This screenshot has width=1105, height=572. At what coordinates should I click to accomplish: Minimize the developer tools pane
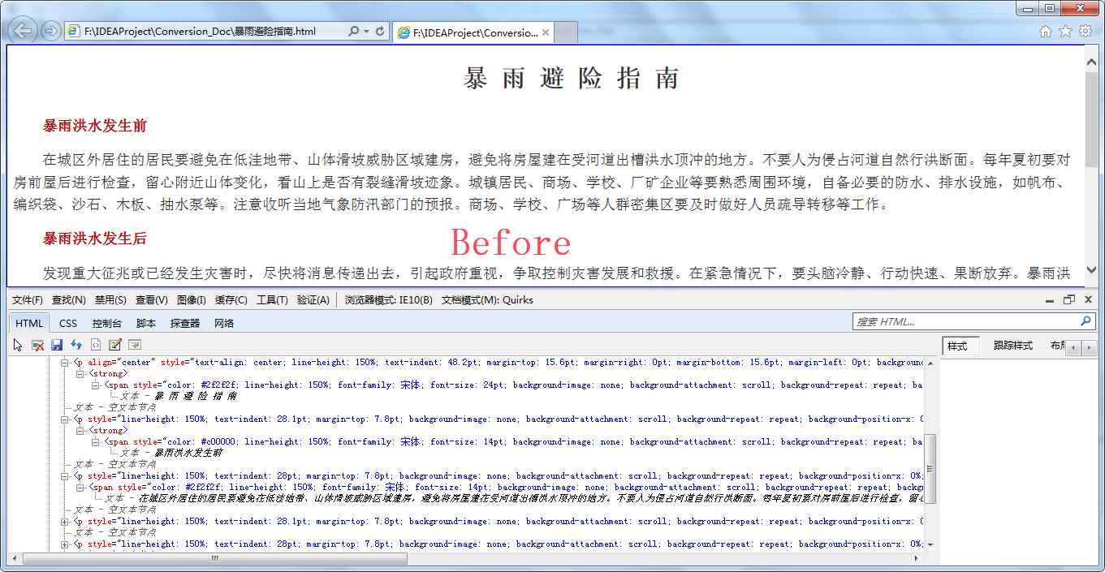[x=1050, y=300]
